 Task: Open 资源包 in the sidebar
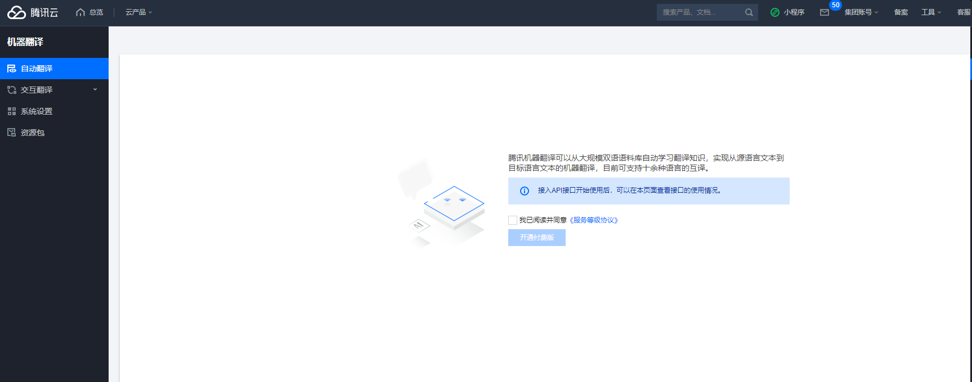tap(54, 133)
